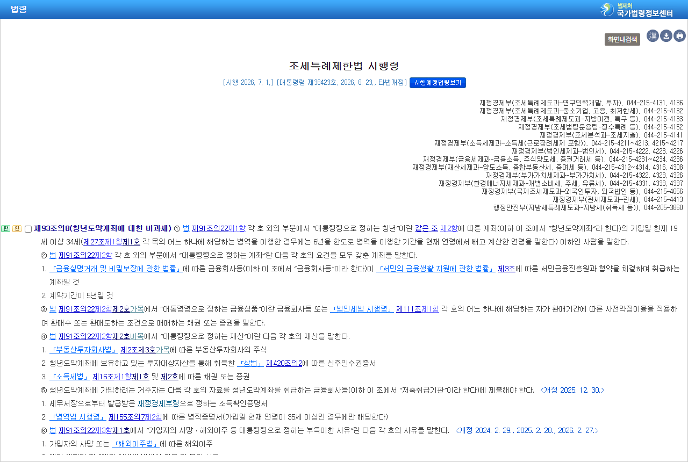This screenshot has width=688, height=462.
Task: Open the 제91조의22제1항 link
Action: (x=218, y=228)
